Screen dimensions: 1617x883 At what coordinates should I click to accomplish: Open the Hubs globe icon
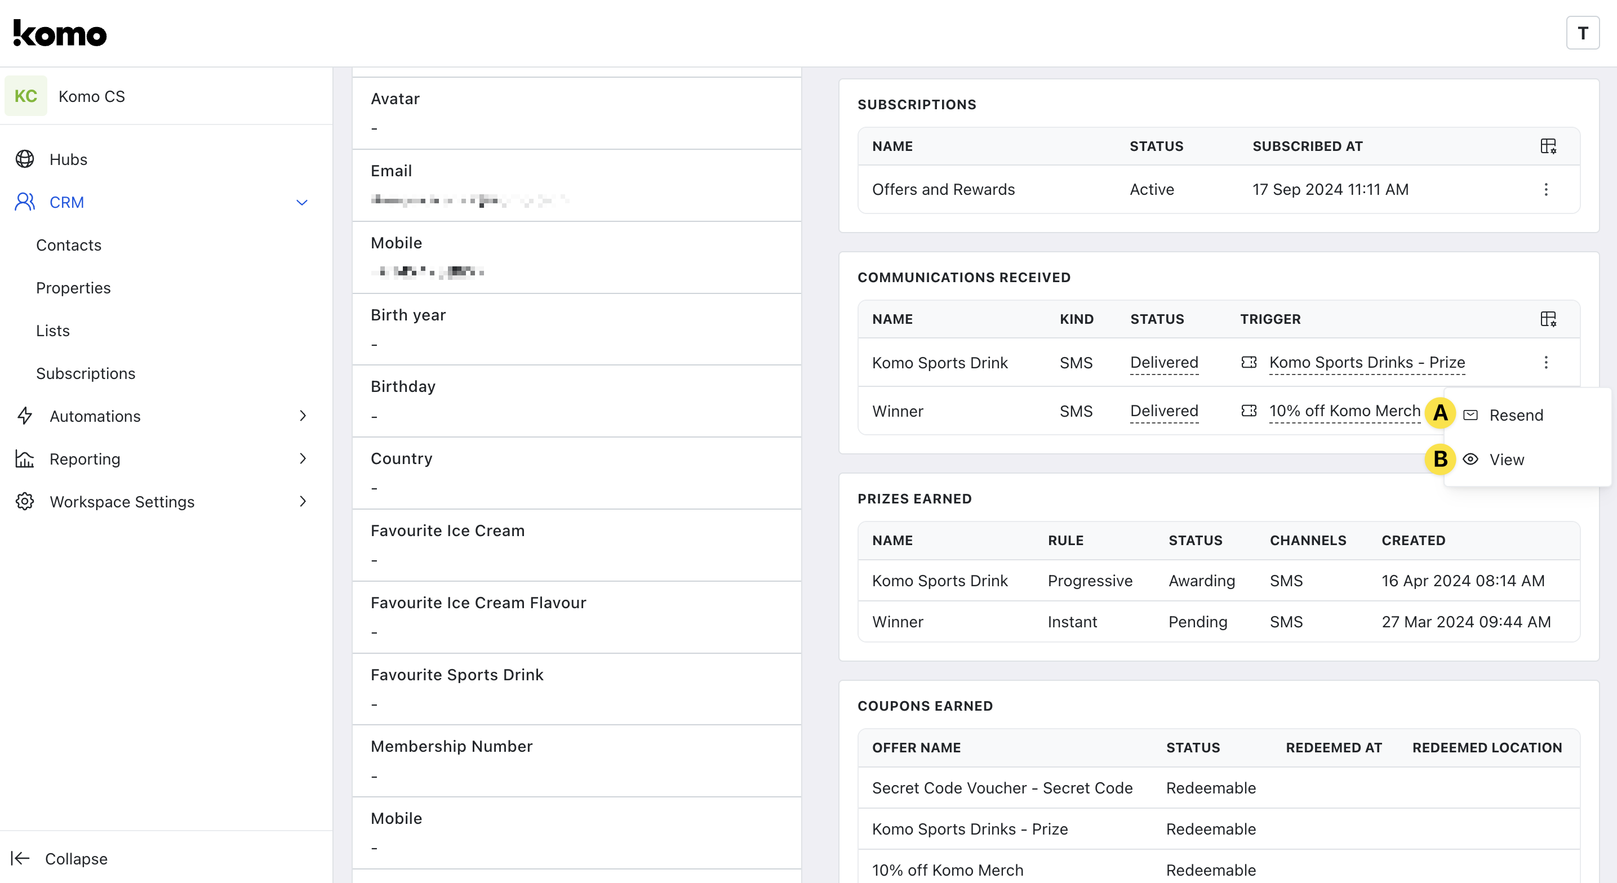point(24,159)
